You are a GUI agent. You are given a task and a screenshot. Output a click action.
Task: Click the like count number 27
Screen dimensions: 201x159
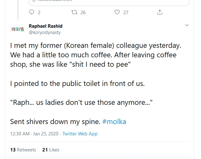click(126, 12)
